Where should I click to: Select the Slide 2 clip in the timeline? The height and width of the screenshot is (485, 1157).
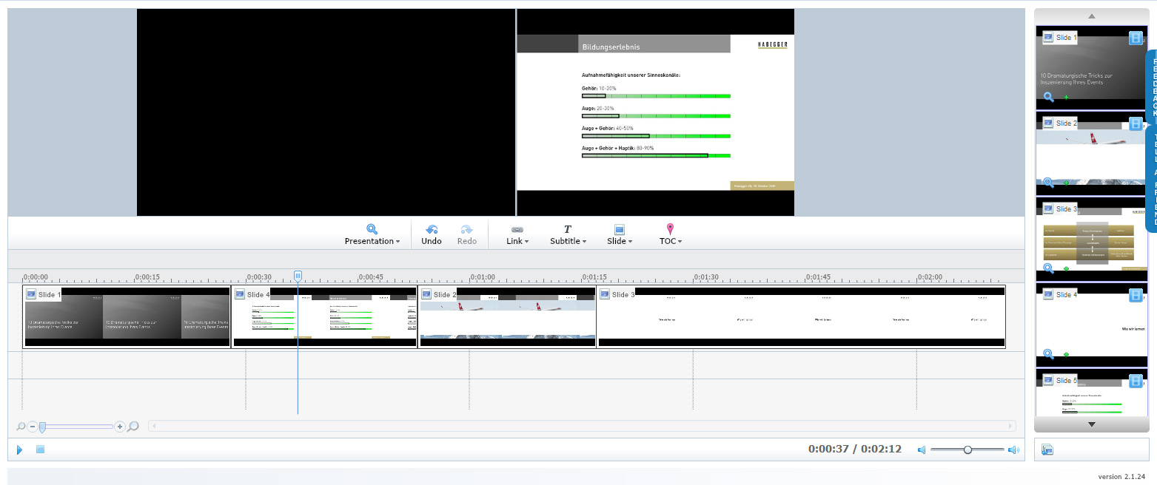coord(507,318)
